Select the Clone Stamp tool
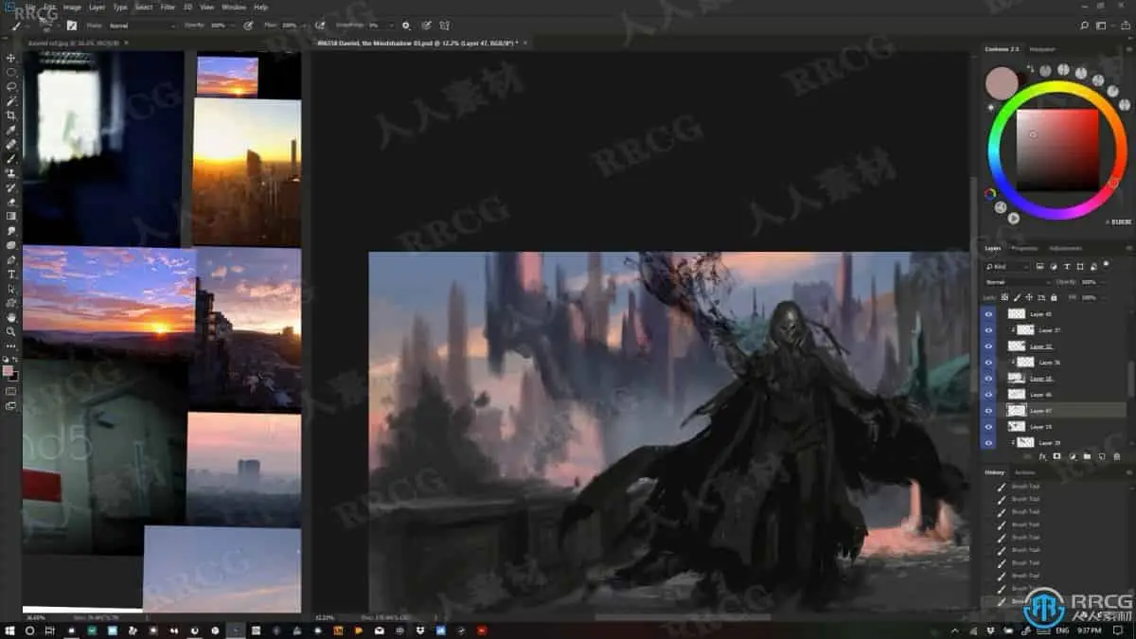The height and width of the screenshot is (639, 1136). (x=11, y=173)
